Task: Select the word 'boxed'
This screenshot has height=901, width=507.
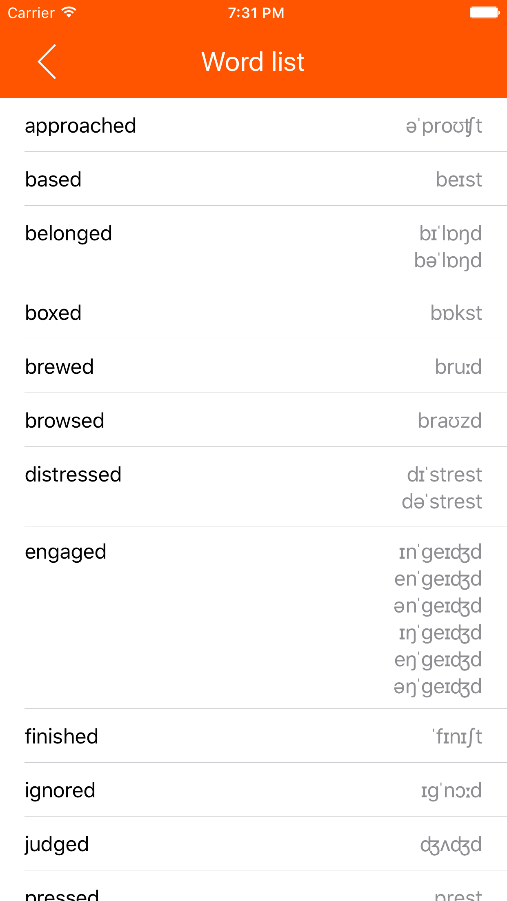Action: (253, 312)
